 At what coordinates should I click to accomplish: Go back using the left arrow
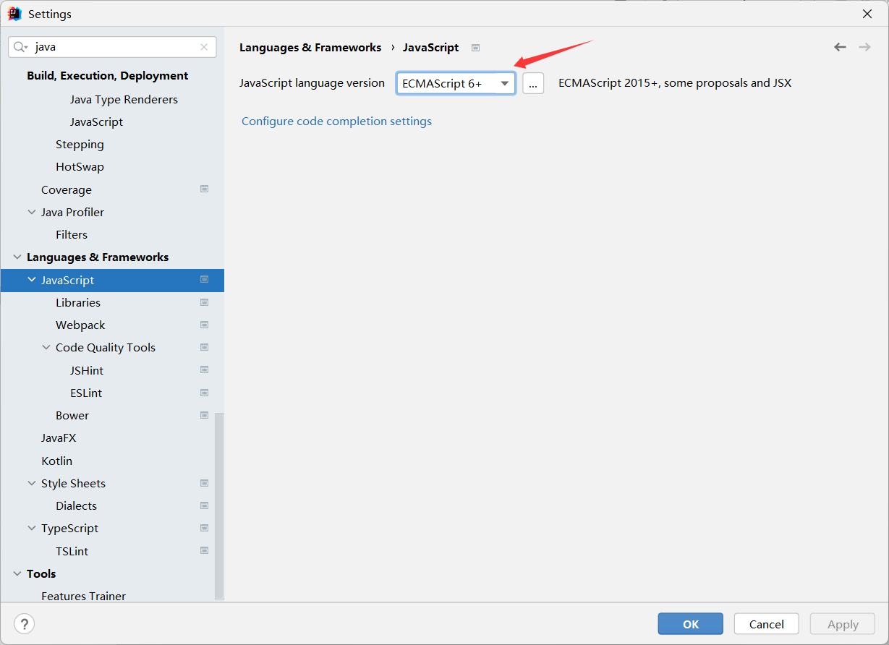(840, 47)
